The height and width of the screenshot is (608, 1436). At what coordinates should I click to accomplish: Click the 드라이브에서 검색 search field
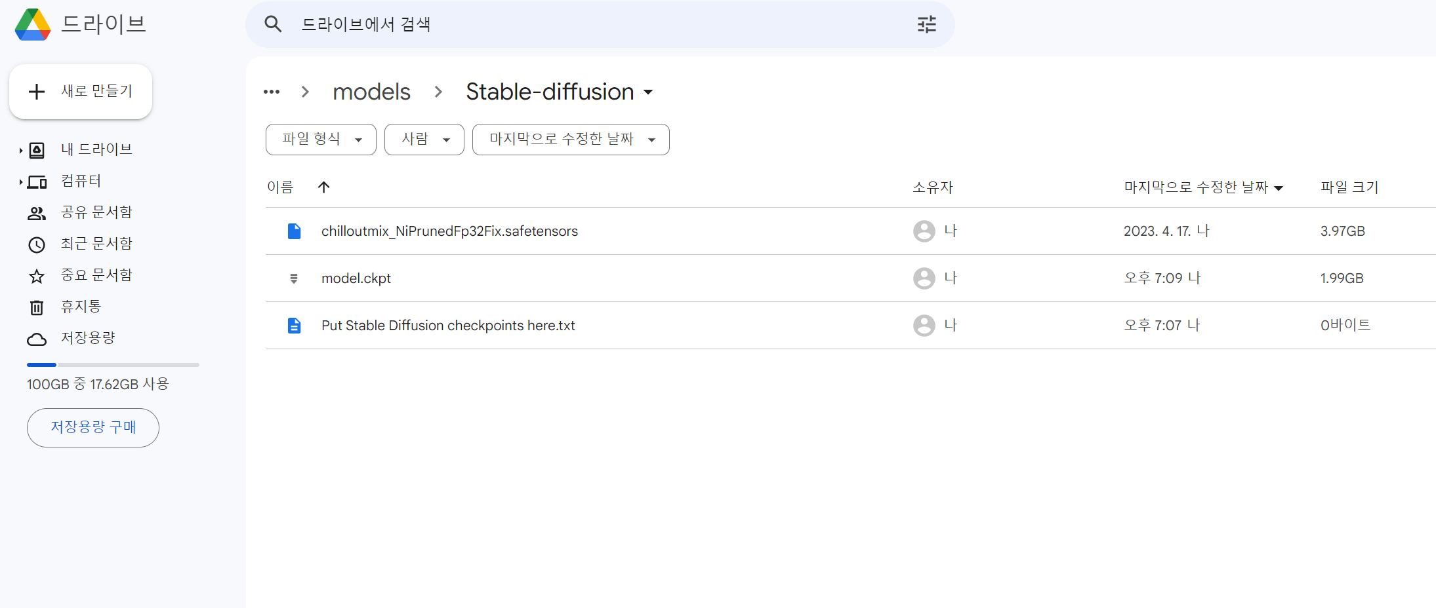pyautogui.click(x=600, y=24)
